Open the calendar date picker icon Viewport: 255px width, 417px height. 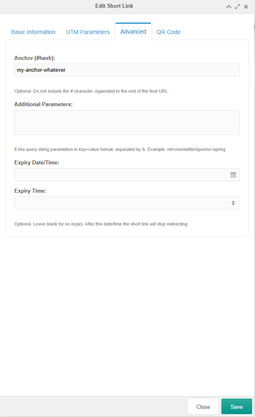(233, 174)
